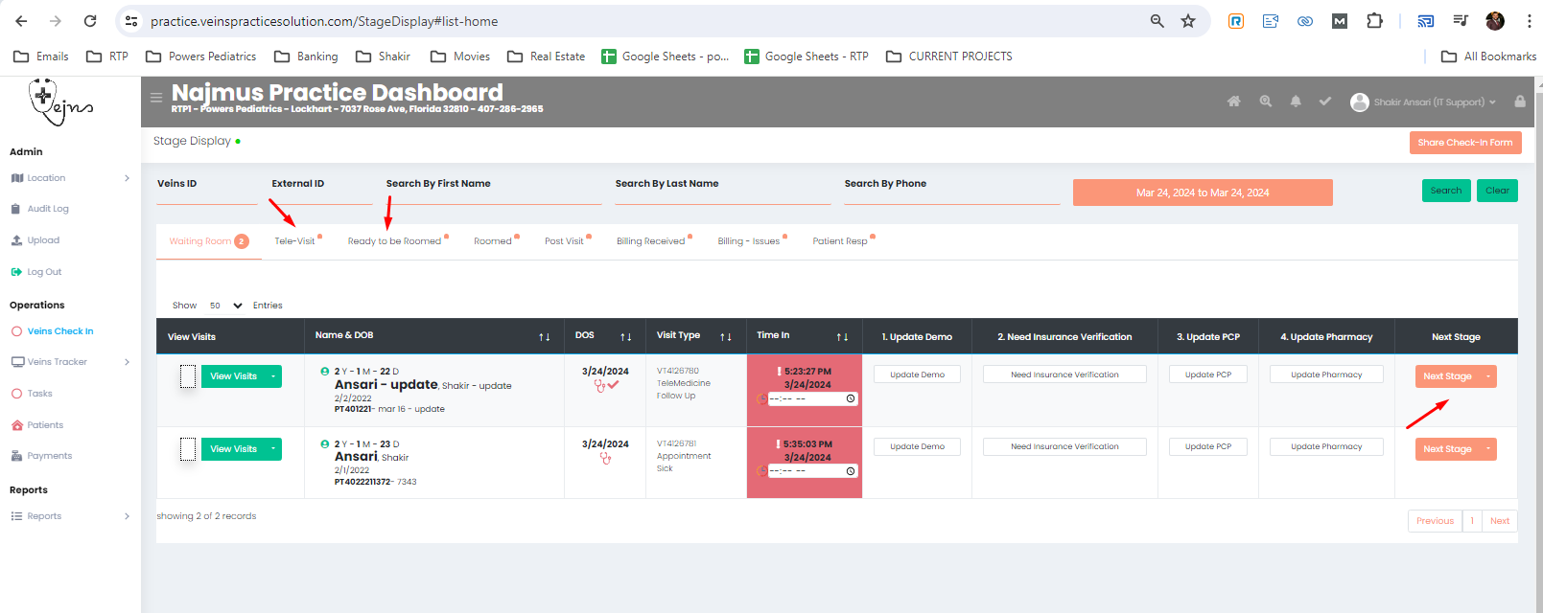Click Need Insurance Verification for first patient
Viewport: 1543px width, 613px height.
click(x=1064, y=375)
